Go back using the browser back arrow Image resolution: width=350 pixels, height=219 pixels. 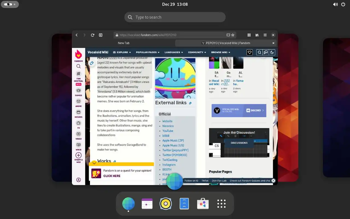click(x=77, y=35)
